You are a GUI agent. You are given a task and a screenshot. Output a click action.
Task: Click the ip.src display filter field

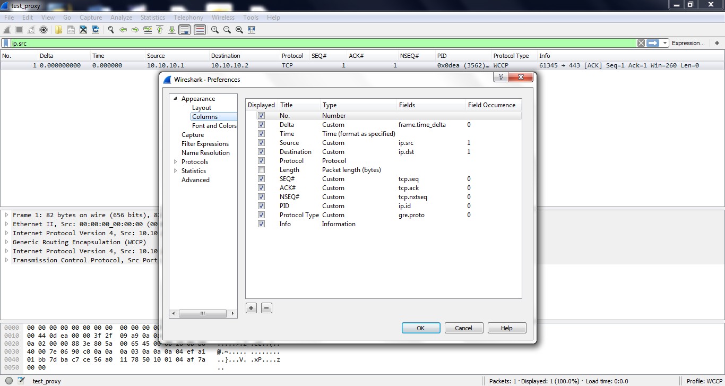[323, 43]
